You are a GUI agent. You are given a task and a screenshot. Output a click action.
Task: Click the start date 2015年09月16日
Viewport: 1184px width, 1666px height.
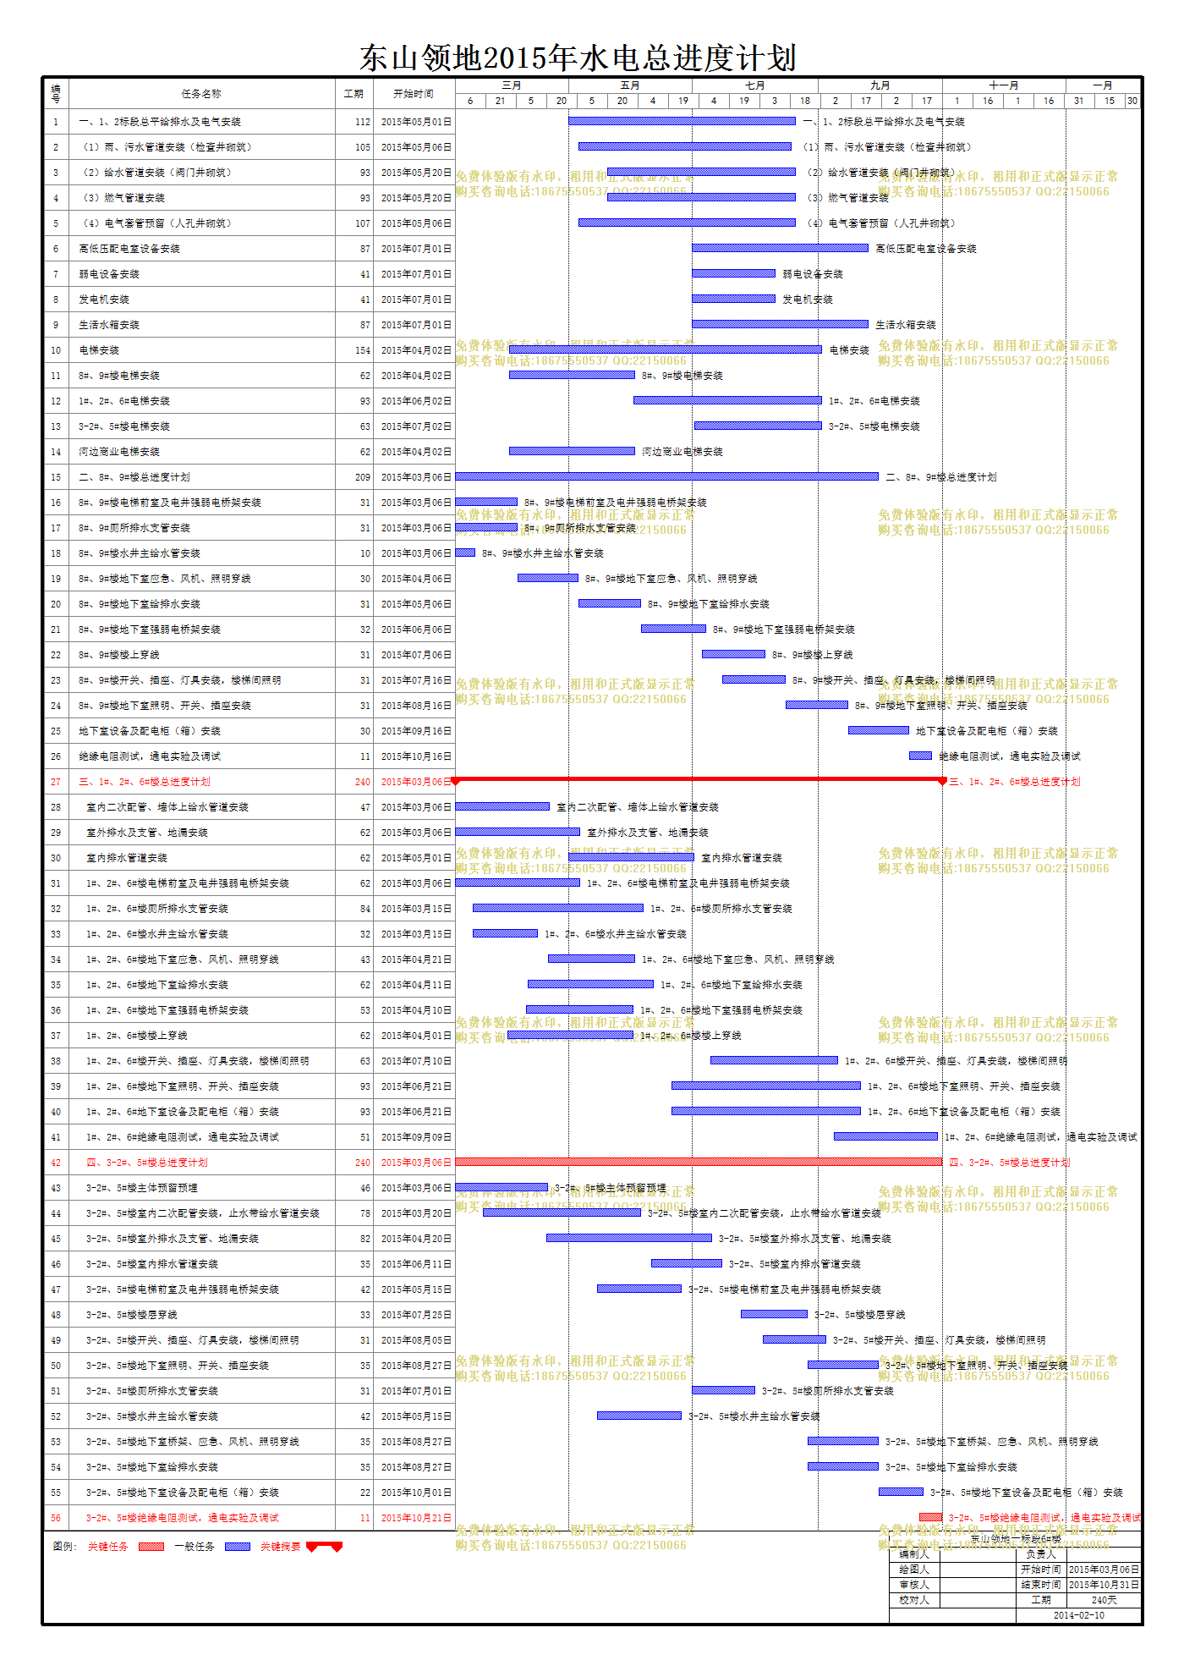tap(416, 731)
